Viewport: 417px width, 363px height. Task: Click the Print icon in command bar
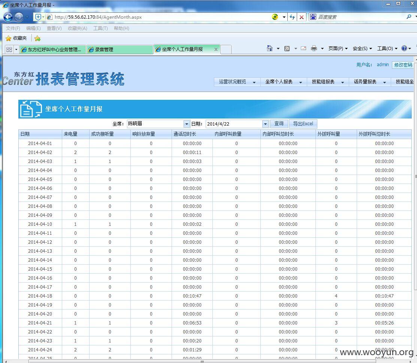click(314, 48)
